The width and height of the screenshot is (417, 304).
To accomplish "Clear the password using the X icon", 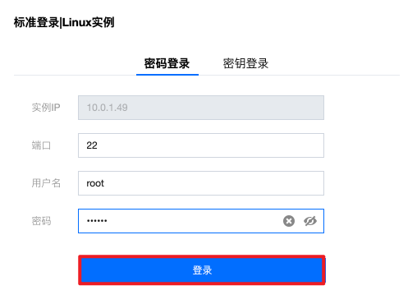I will click(x=289, y=221).
